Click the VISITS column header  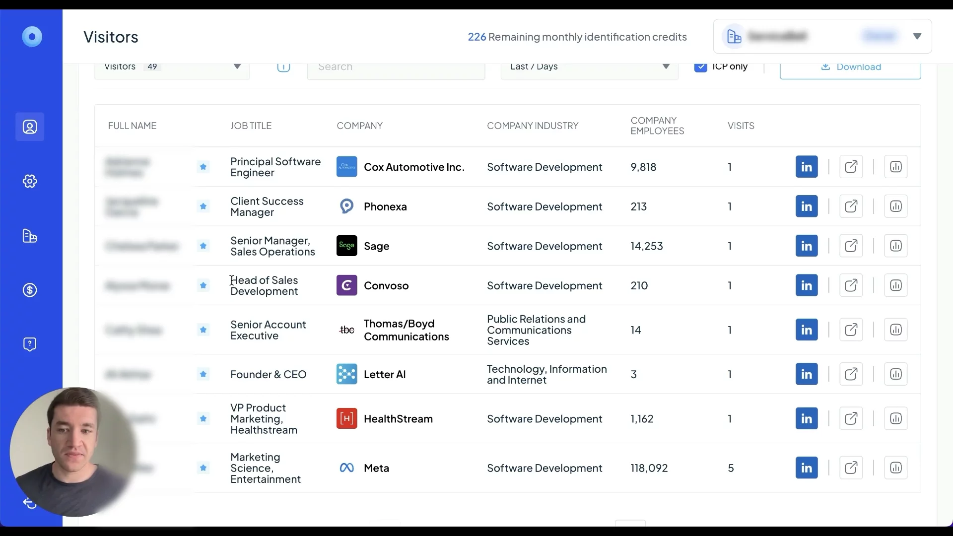click(x=741, y=126)
